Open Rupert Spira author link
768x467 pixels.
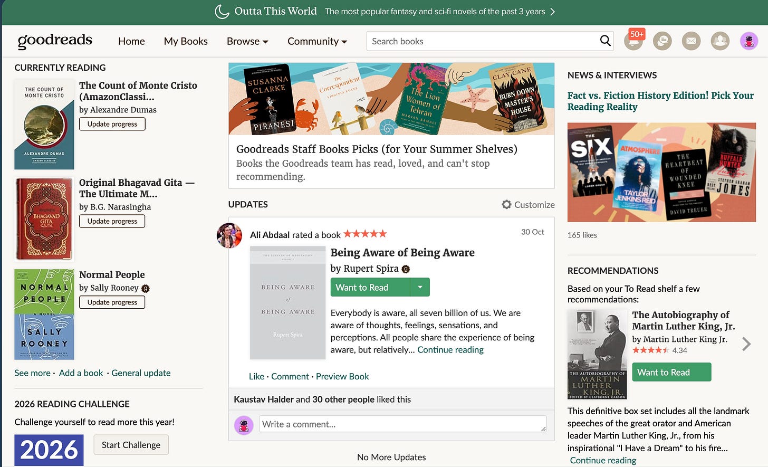pos(371,268)
